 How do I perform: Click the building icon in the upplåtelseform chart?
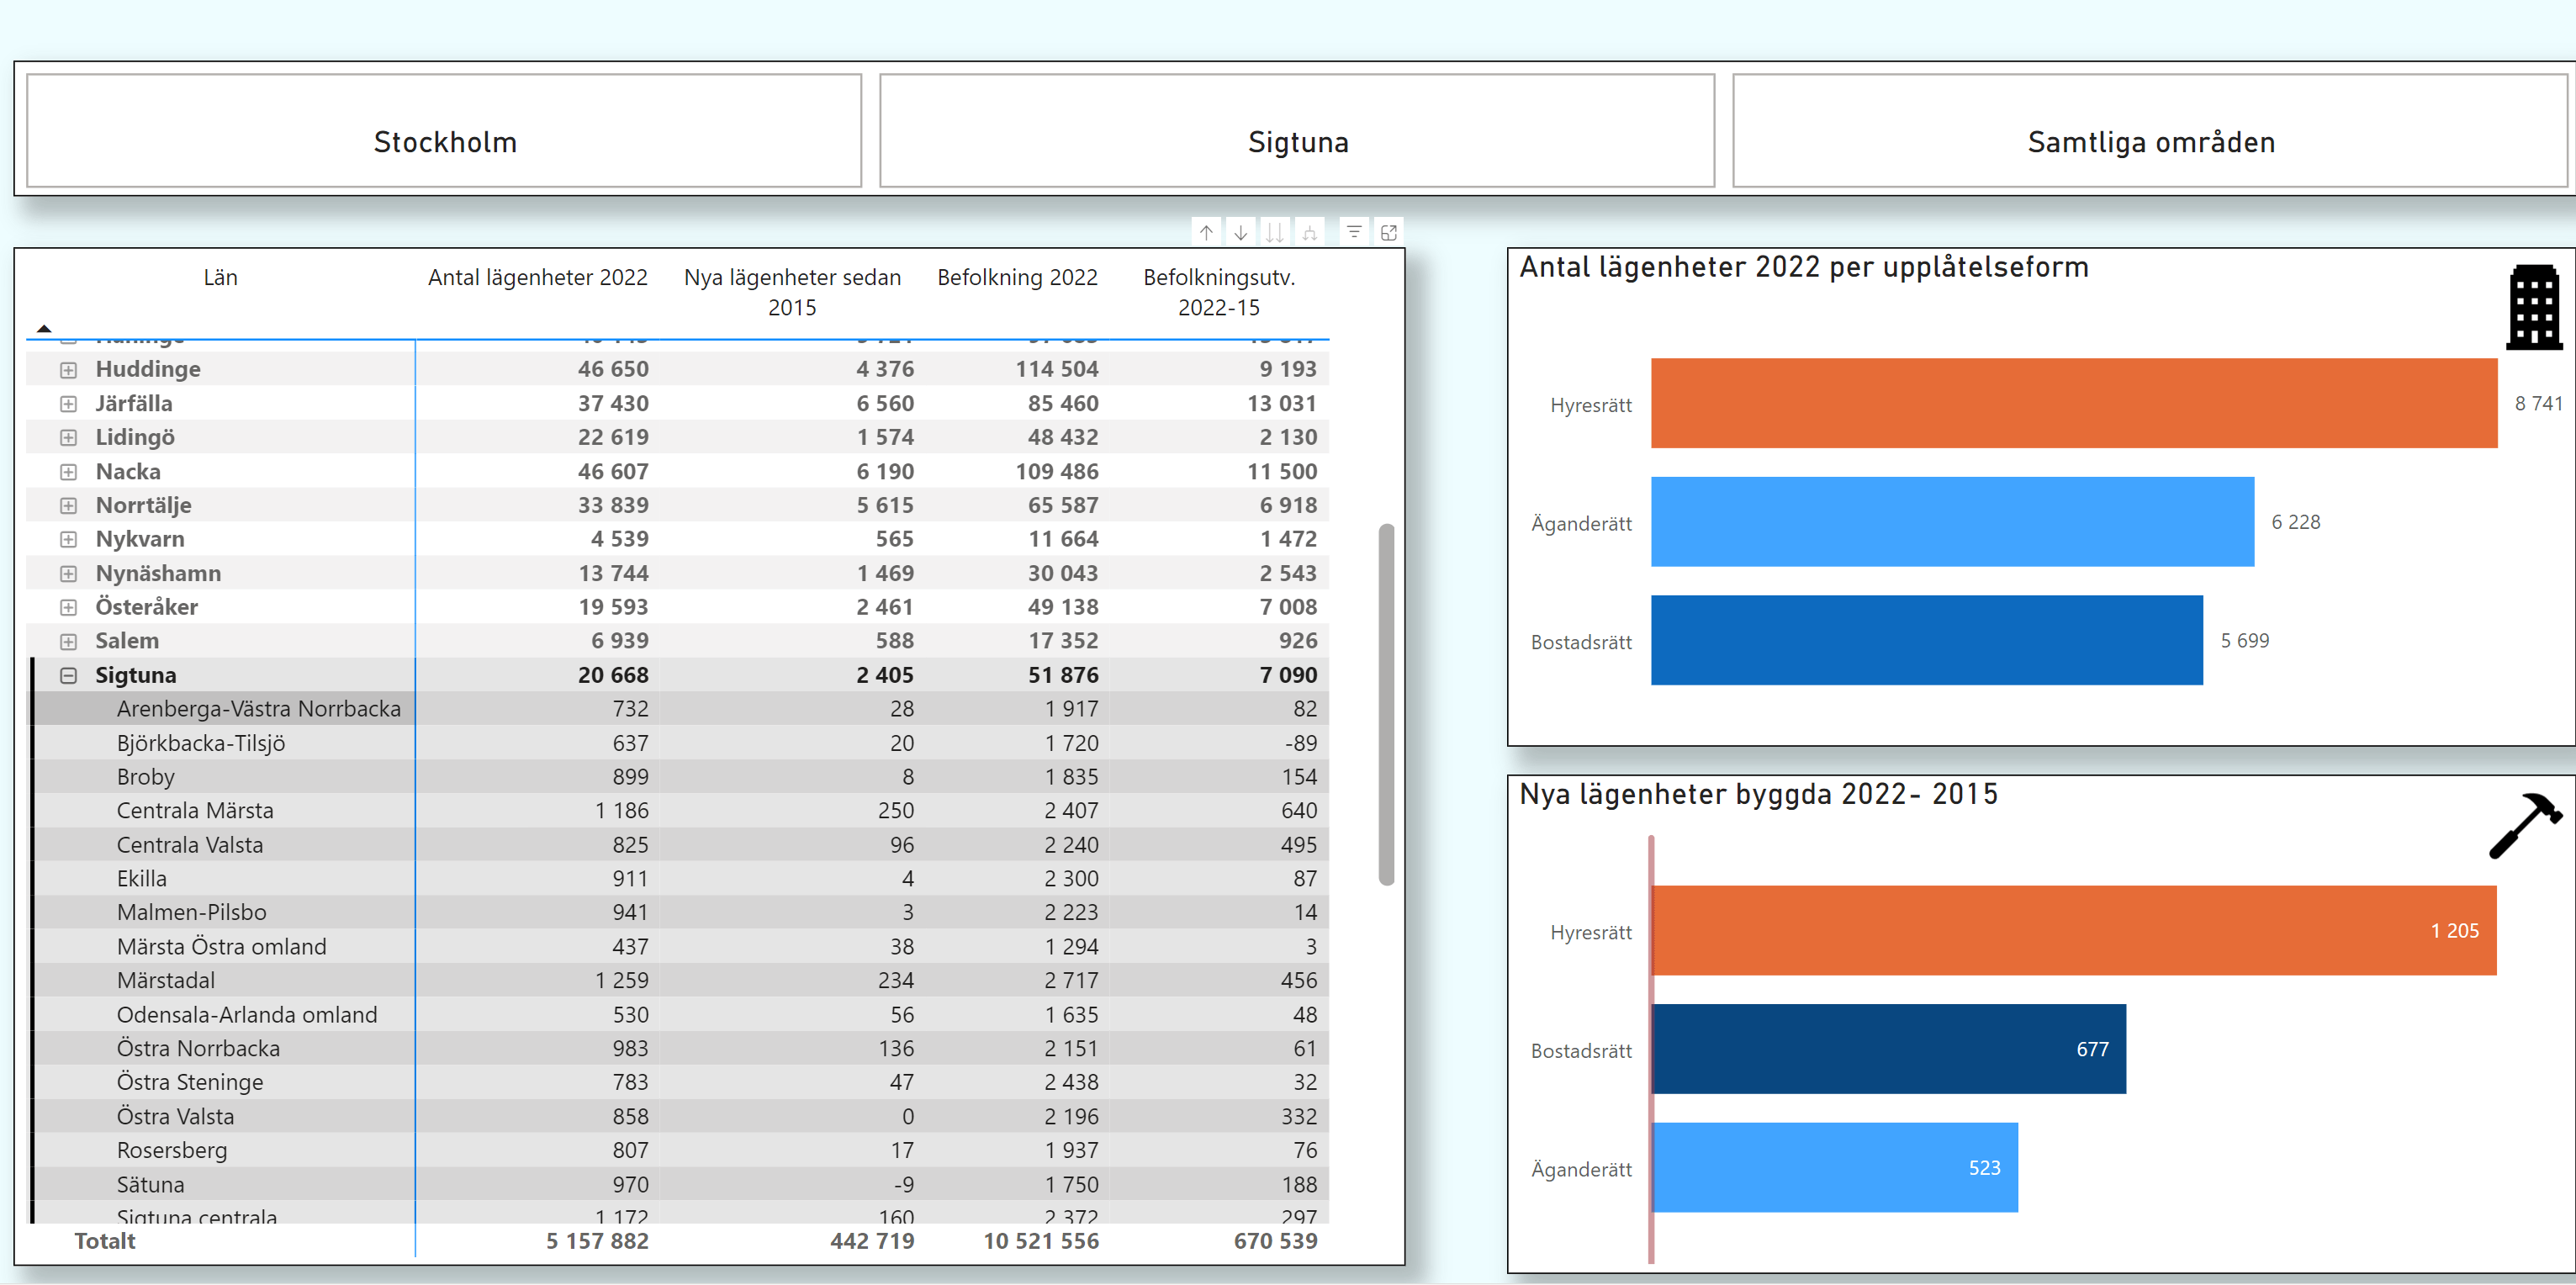click(x=2534, y=306)
